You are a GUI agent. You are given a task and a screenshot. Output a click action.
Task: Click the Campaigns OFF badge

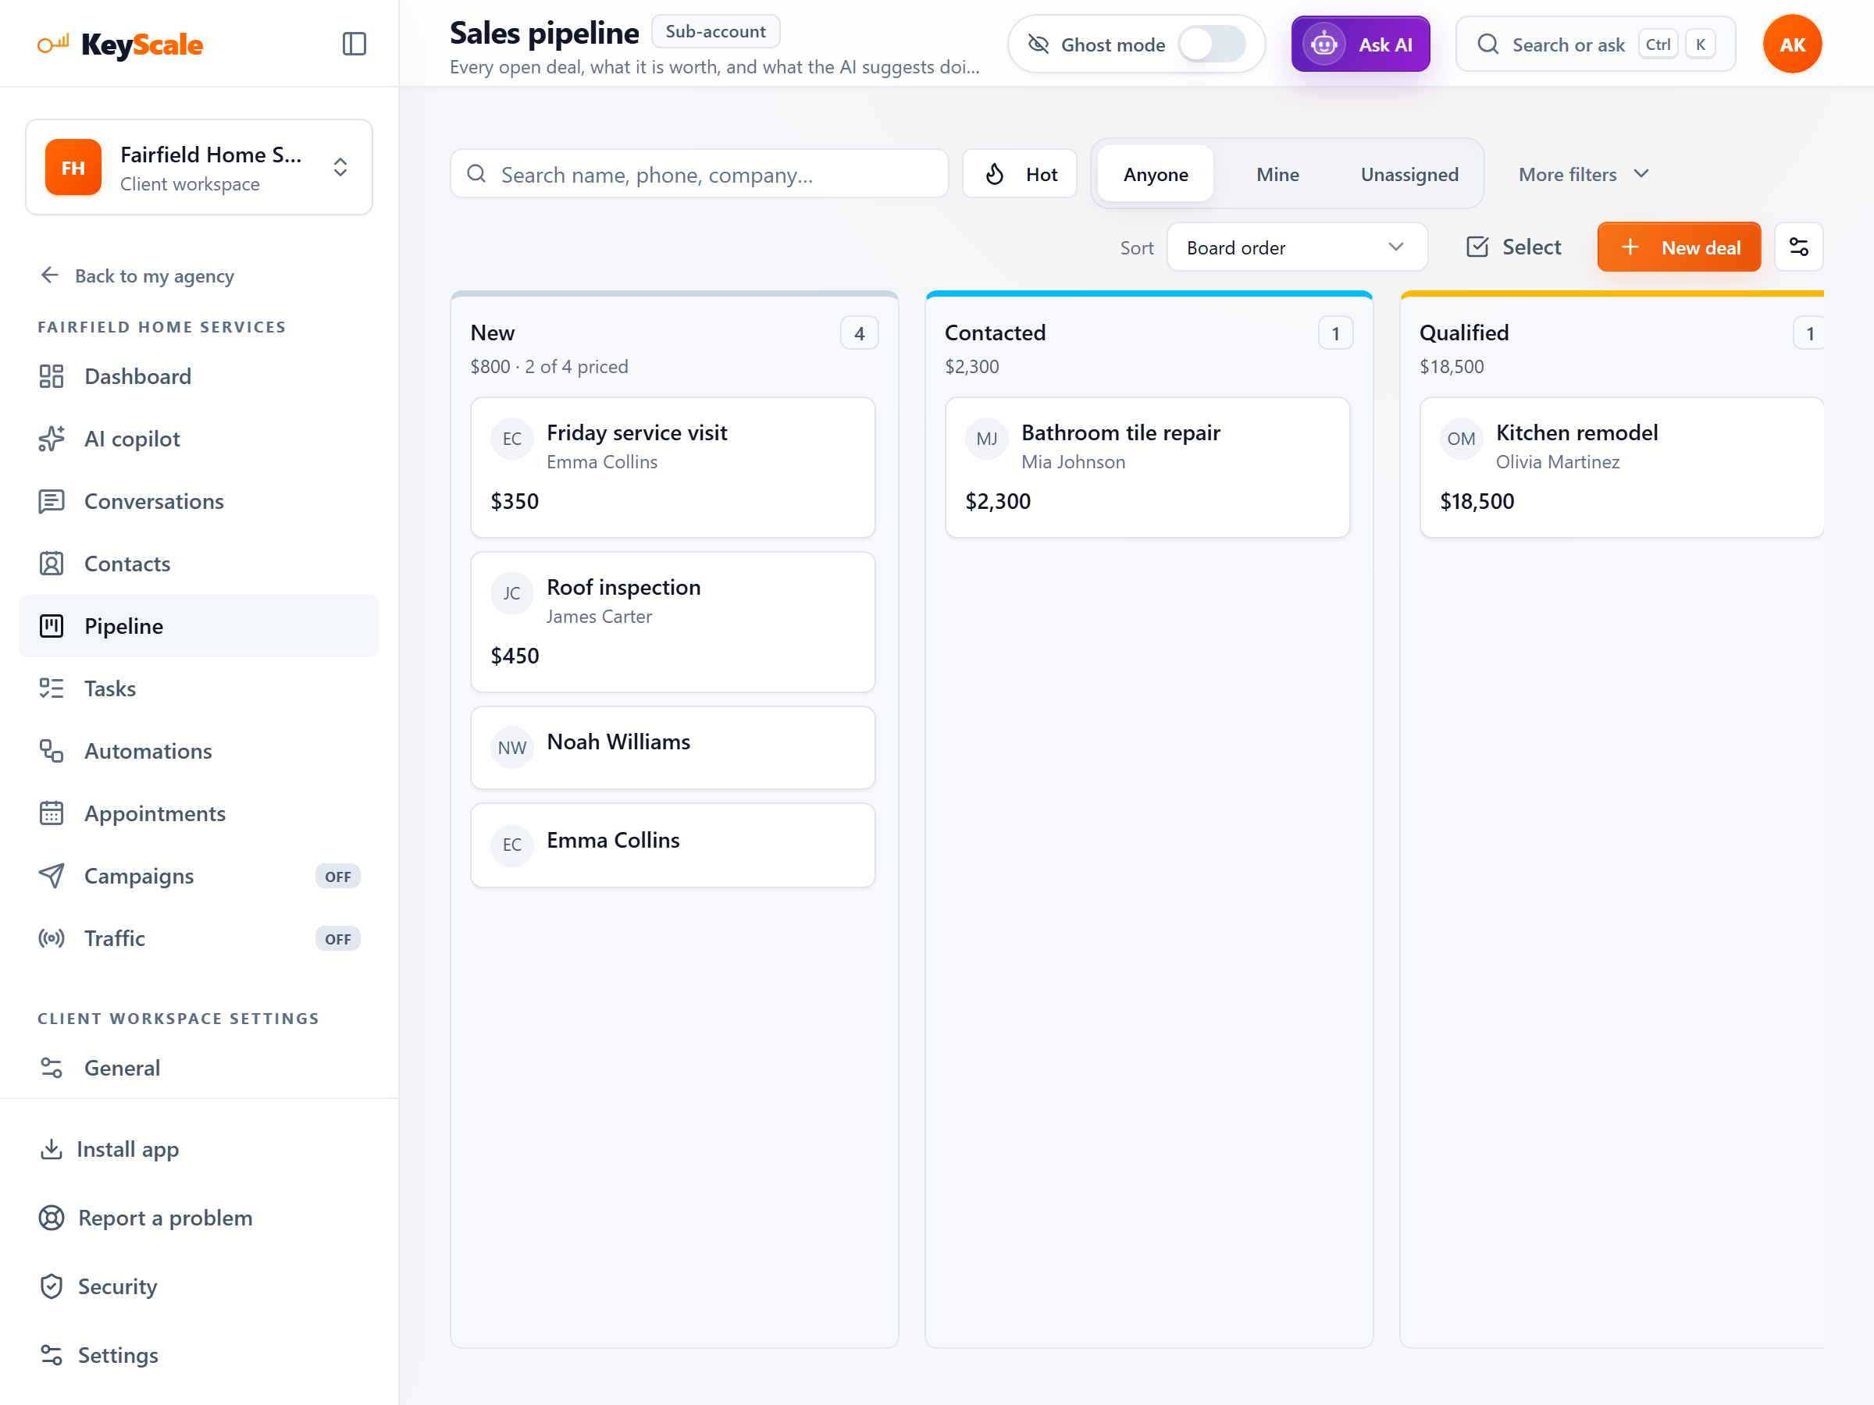(x=338, y=877)
